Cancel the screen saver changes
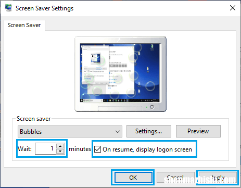 (x=175, y=178)
